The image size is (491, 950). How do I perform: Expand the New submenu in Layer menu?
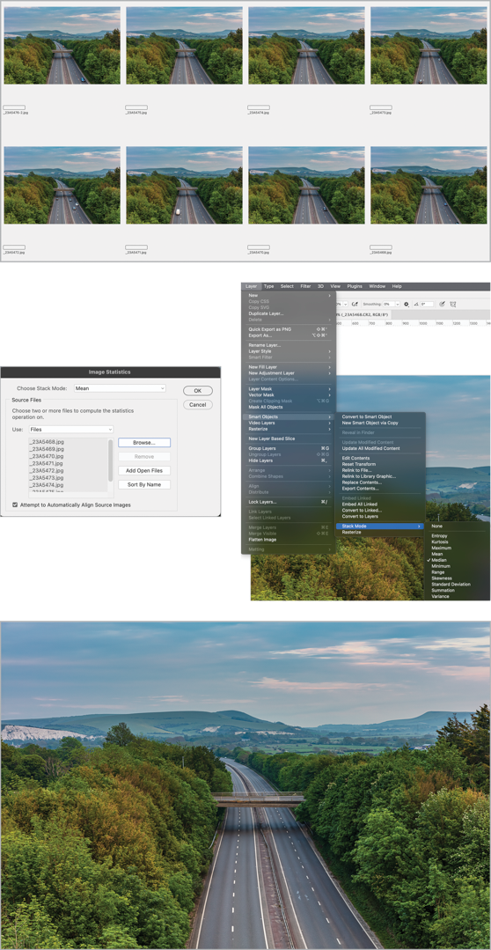289,296
